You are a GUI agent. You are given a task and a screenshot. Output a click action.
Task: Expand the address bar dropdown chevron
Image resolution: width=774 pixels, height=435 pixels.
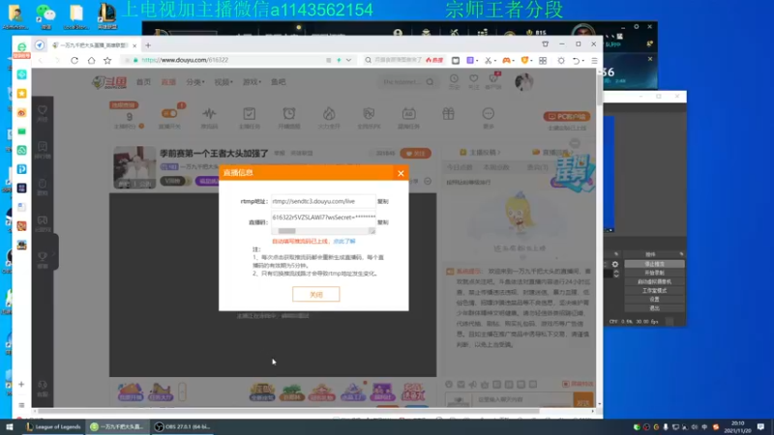(348, 60)
